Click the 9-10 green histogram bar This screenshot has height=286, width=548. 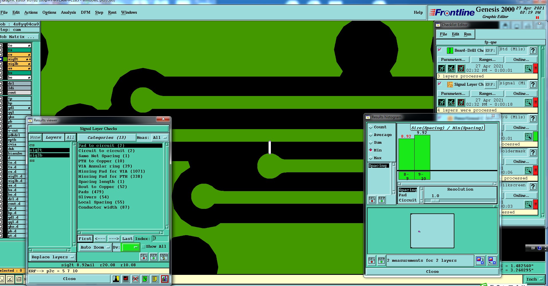coord(422,153)
